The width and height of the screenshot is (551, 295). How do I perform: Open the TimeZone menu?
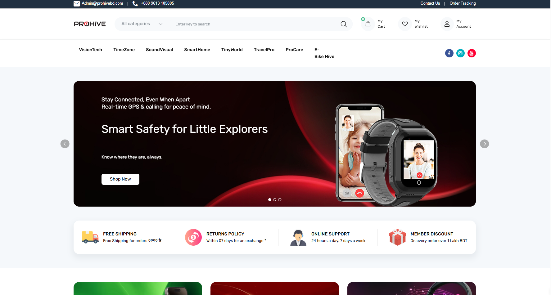pyautogui.click(x=124, y=50)
